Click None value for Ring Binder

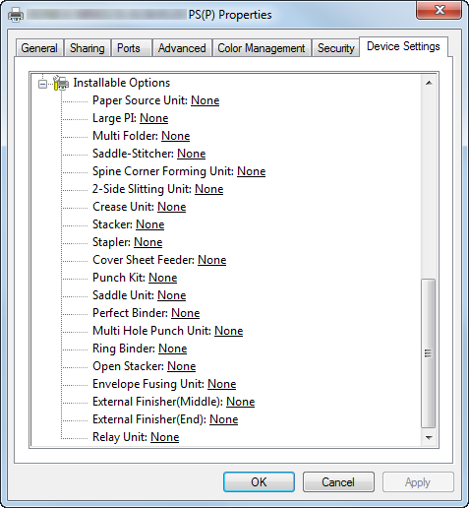coord(173,349)
